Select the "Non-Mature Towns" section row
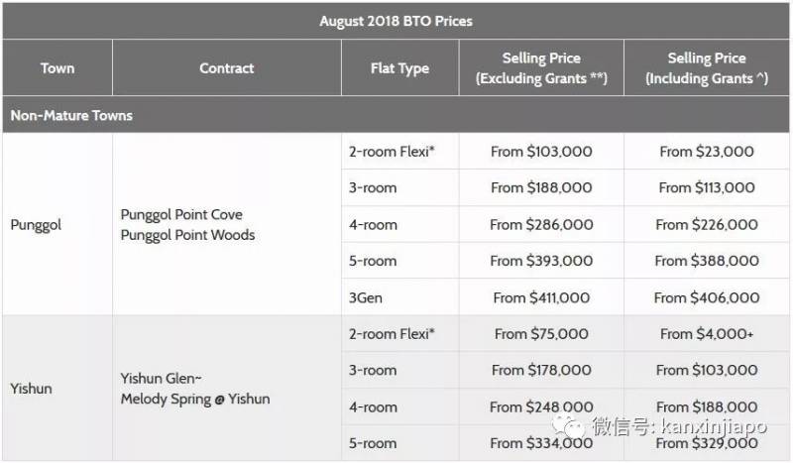This screenshot has height=463, width=793. click(x=71, y=115)
